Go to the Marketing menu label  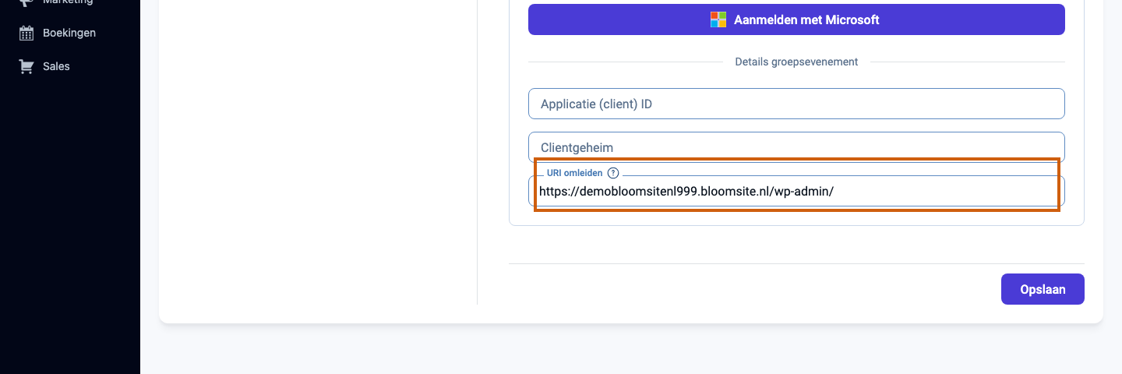(68, 2)
